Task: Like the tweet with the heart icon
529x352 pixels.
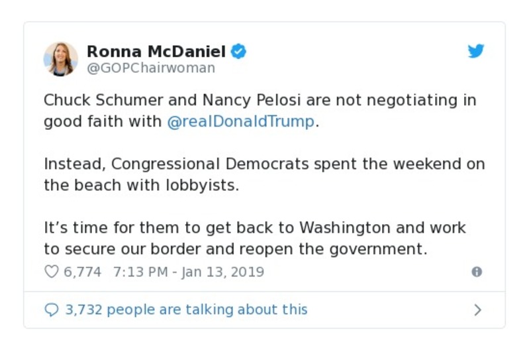Action: point(52,272)
